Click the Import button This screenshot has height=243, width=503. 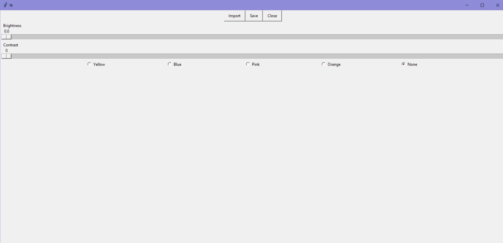point(234,15)
